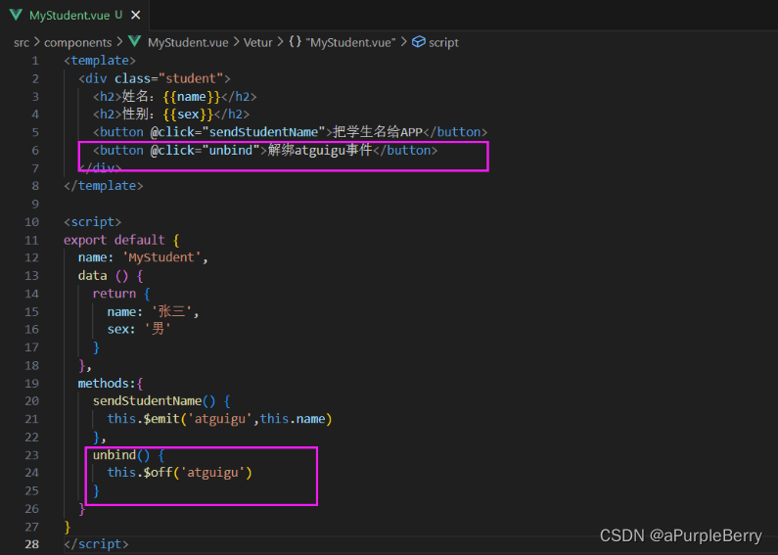Click the {{sex}} interpolation on line 4
The height and width of the screenshot is (555, 778).
tap(188, 115)
